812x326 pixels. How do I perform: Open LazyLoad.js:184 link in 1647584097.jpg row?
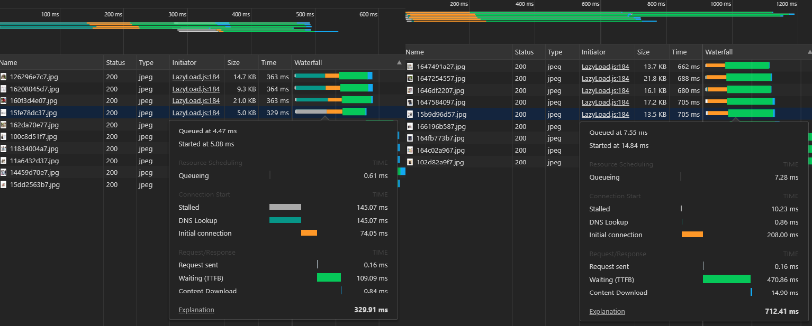coord(605,102)
